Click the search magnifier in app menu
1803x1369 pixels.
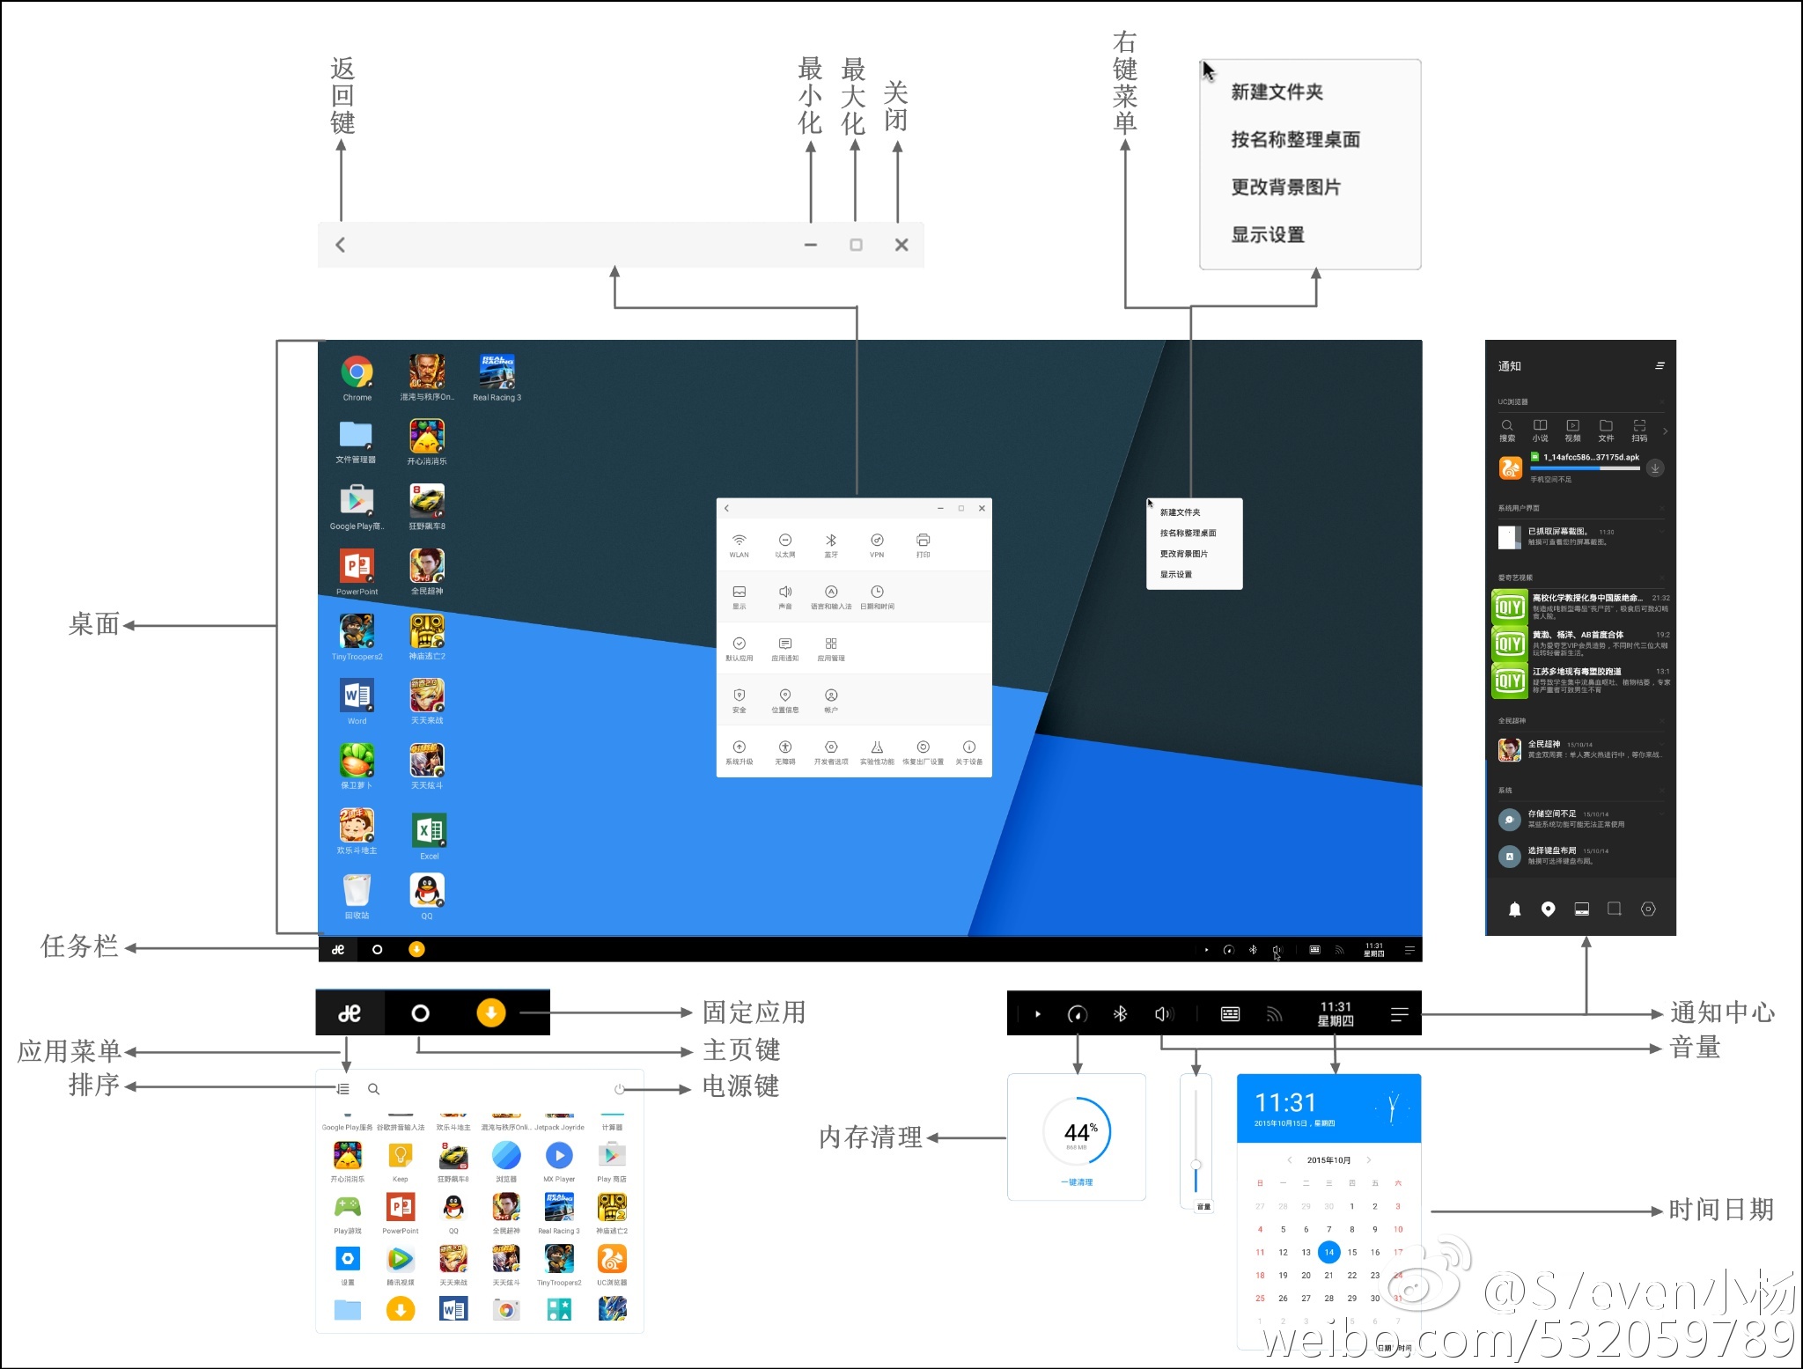tap(373, 1089)
